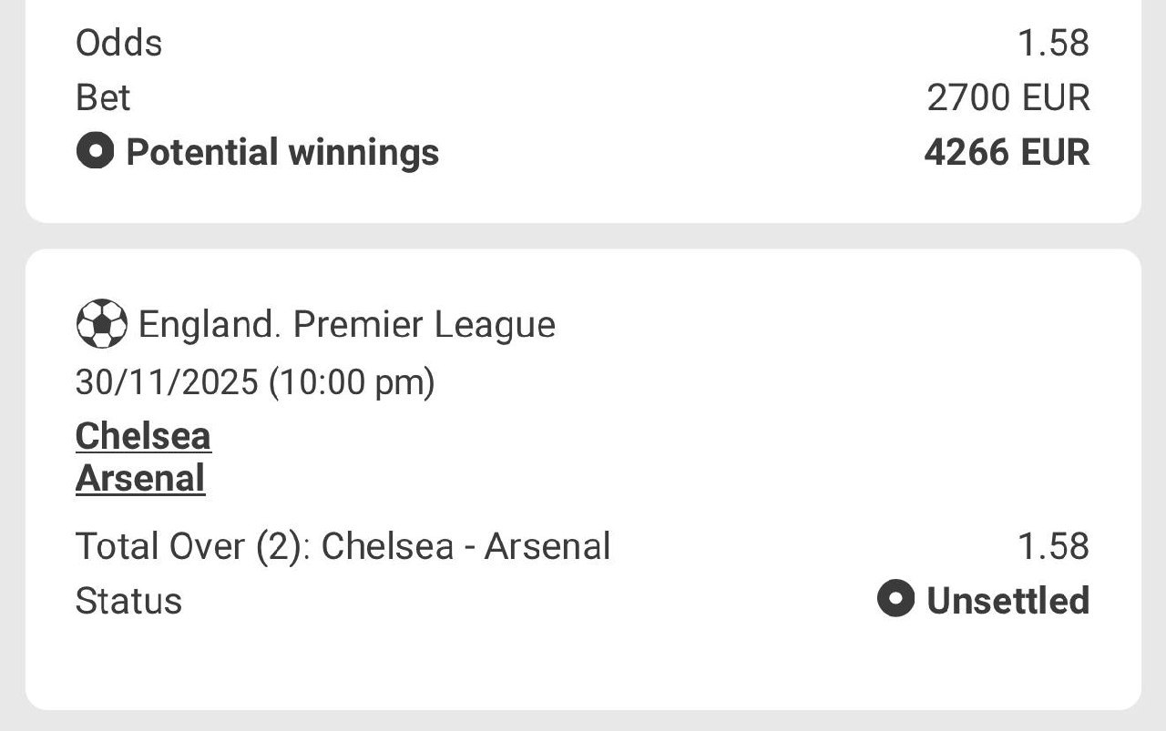Click the Unsettled status text

1007,601
